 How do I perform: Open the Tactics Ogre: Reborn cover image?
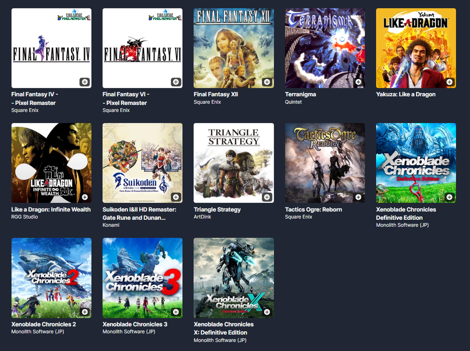click(325, 163)
